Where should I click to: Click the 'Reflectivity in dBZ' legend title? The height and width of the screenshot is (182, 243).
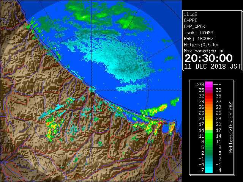(231, 127)
